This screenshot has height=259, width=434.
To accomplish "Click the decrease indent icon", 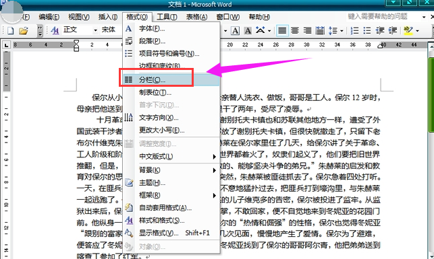I will [380, 30].
